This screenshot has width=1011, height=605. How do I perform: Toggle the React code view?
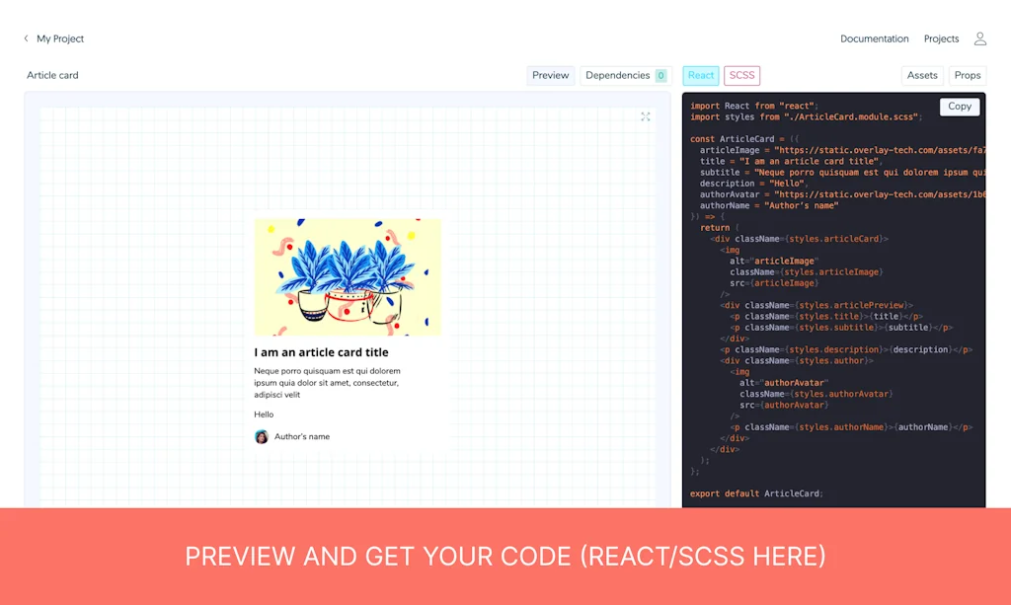point(701,76)
